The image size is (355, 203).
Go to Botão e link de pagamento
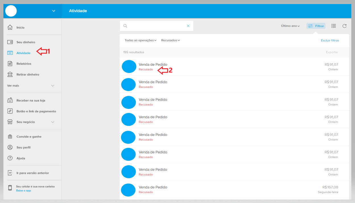click(x=36, y=111)
